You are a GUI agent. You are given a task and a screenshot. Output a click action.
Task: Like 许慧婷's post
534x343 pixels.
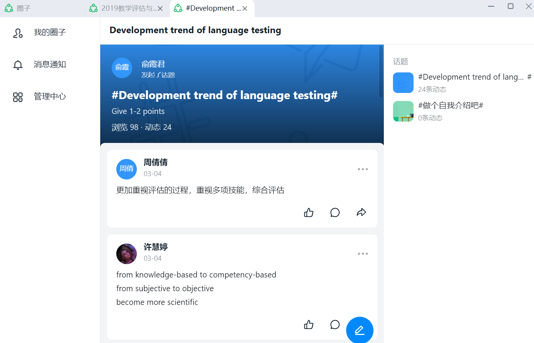tap(309, 325)
